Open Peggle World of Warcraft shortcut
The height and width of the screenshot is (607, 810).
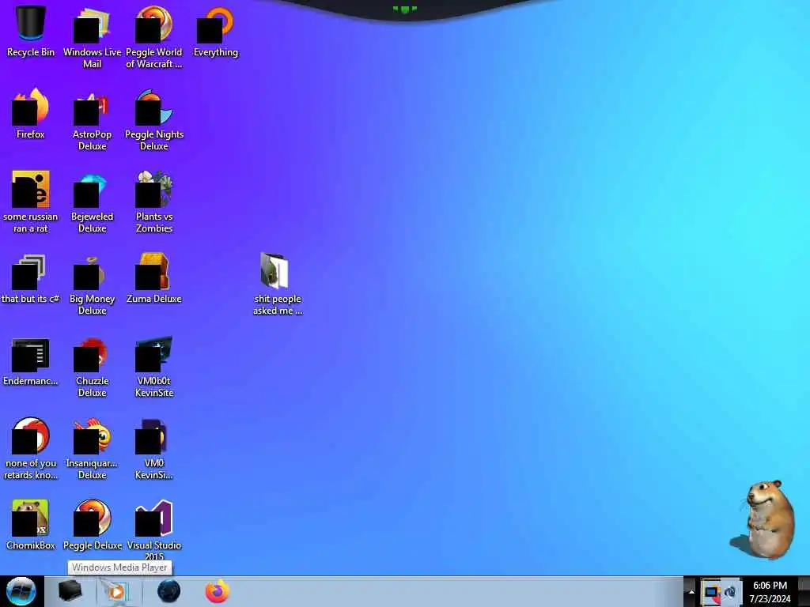pyautogui.click(x=154, y=37)
